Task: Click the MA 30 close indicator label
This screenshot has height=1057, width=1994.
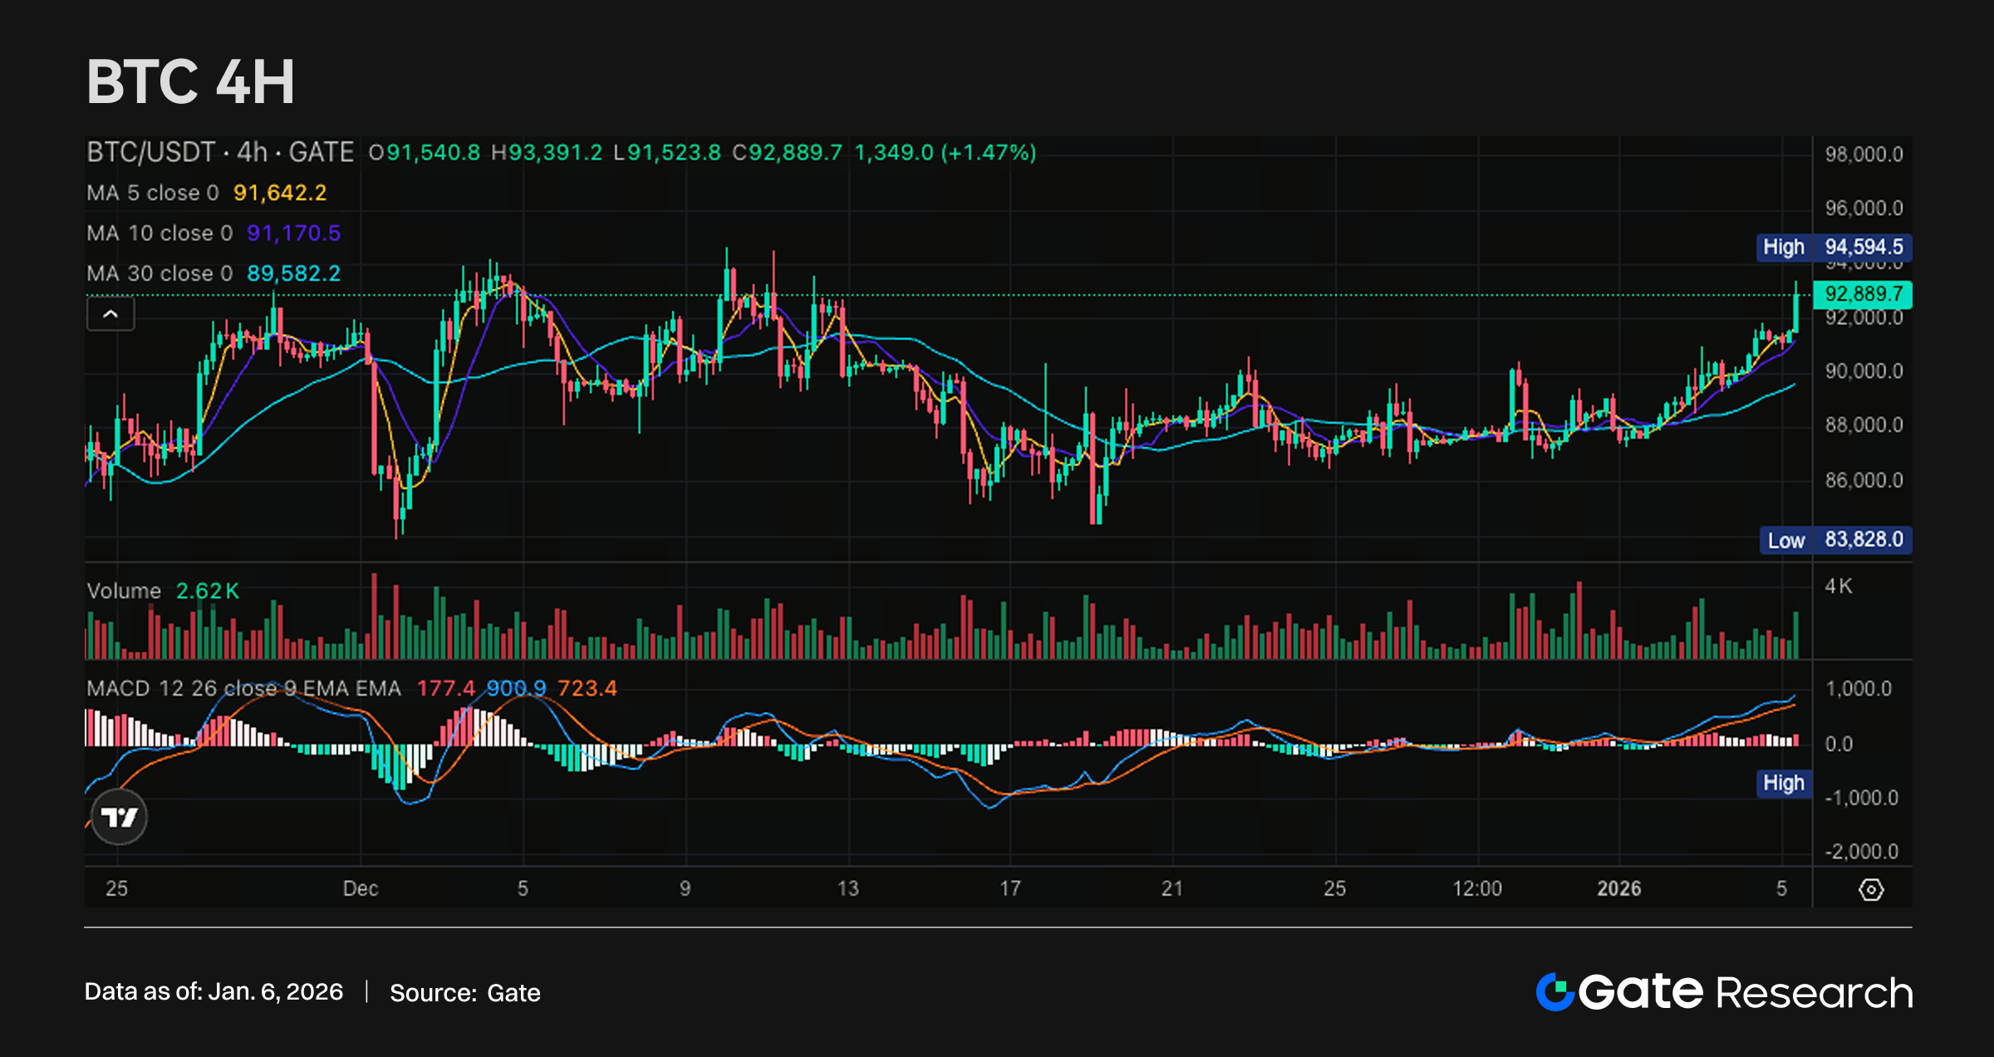Action: click(160, 273)
